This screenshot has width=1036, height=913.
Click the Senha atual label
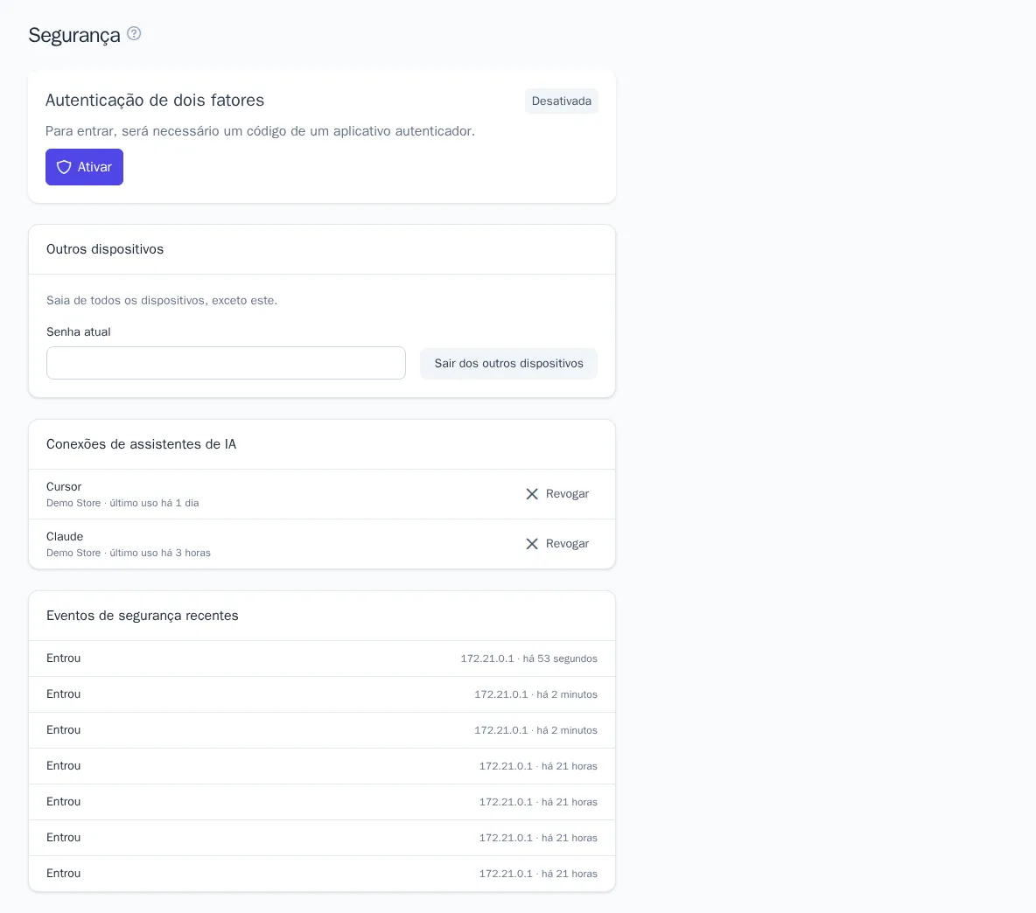pos(79,332)
